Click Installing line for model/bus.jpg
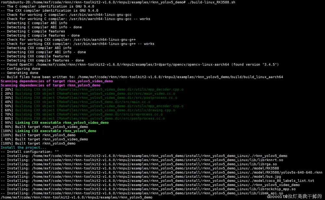 click(x=141, y=176)
